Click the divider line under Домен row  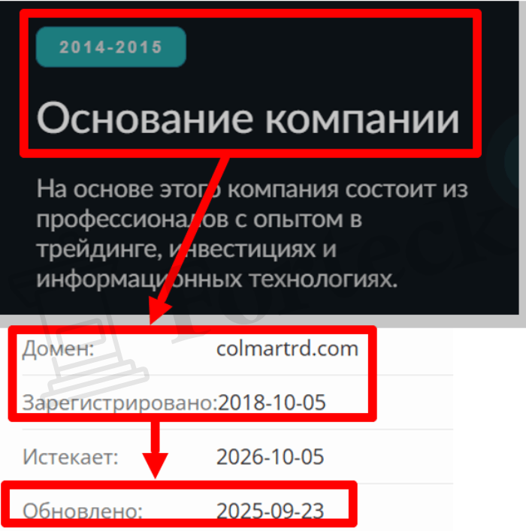point(237,375)
